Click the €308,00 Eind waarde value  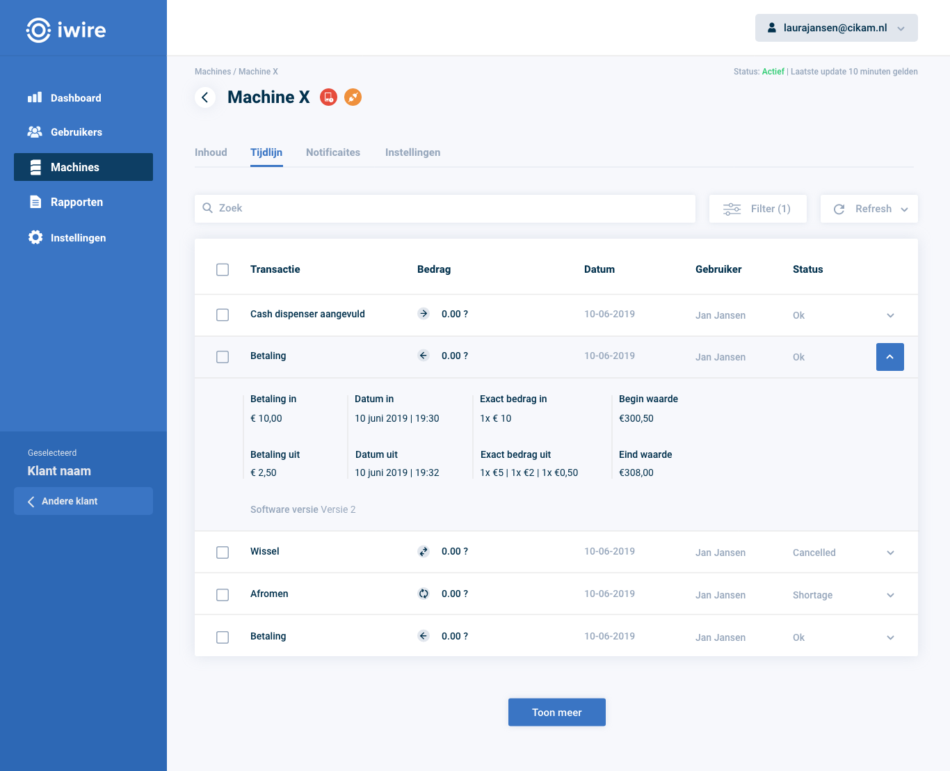[636, 472]
